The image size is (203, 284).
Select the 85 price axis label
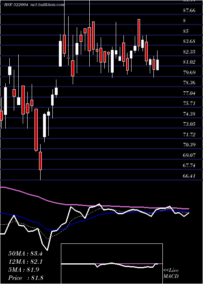click(x=186, y=31)
